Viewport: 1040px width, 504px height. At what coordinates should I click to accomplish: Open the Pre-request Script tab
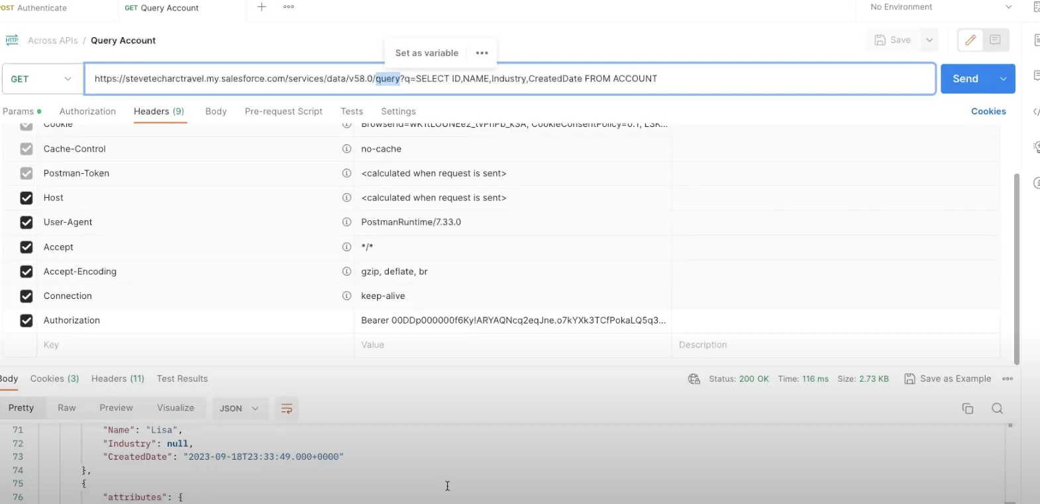[284, 111]
